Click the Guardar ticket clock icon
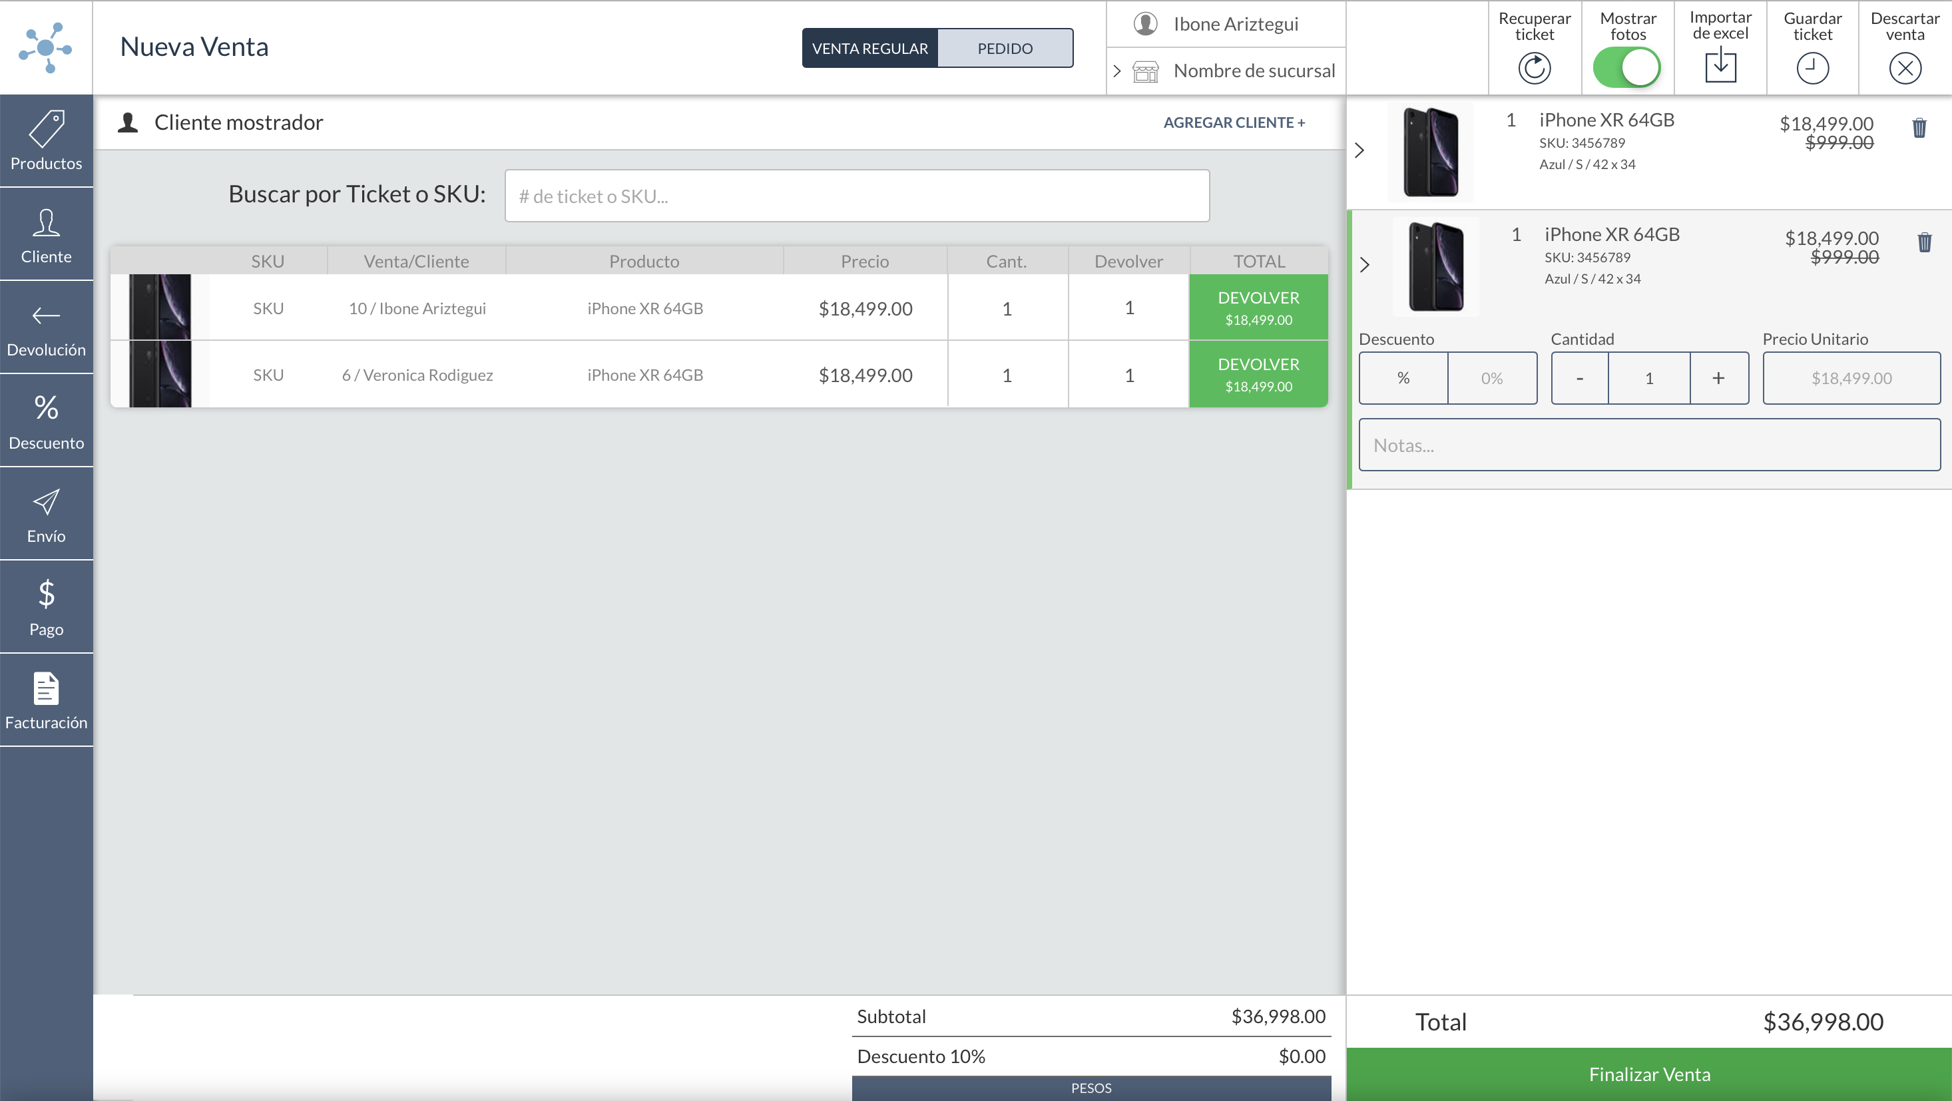The width and height of the screenshot is (1952, 1101). (1812, 67)
